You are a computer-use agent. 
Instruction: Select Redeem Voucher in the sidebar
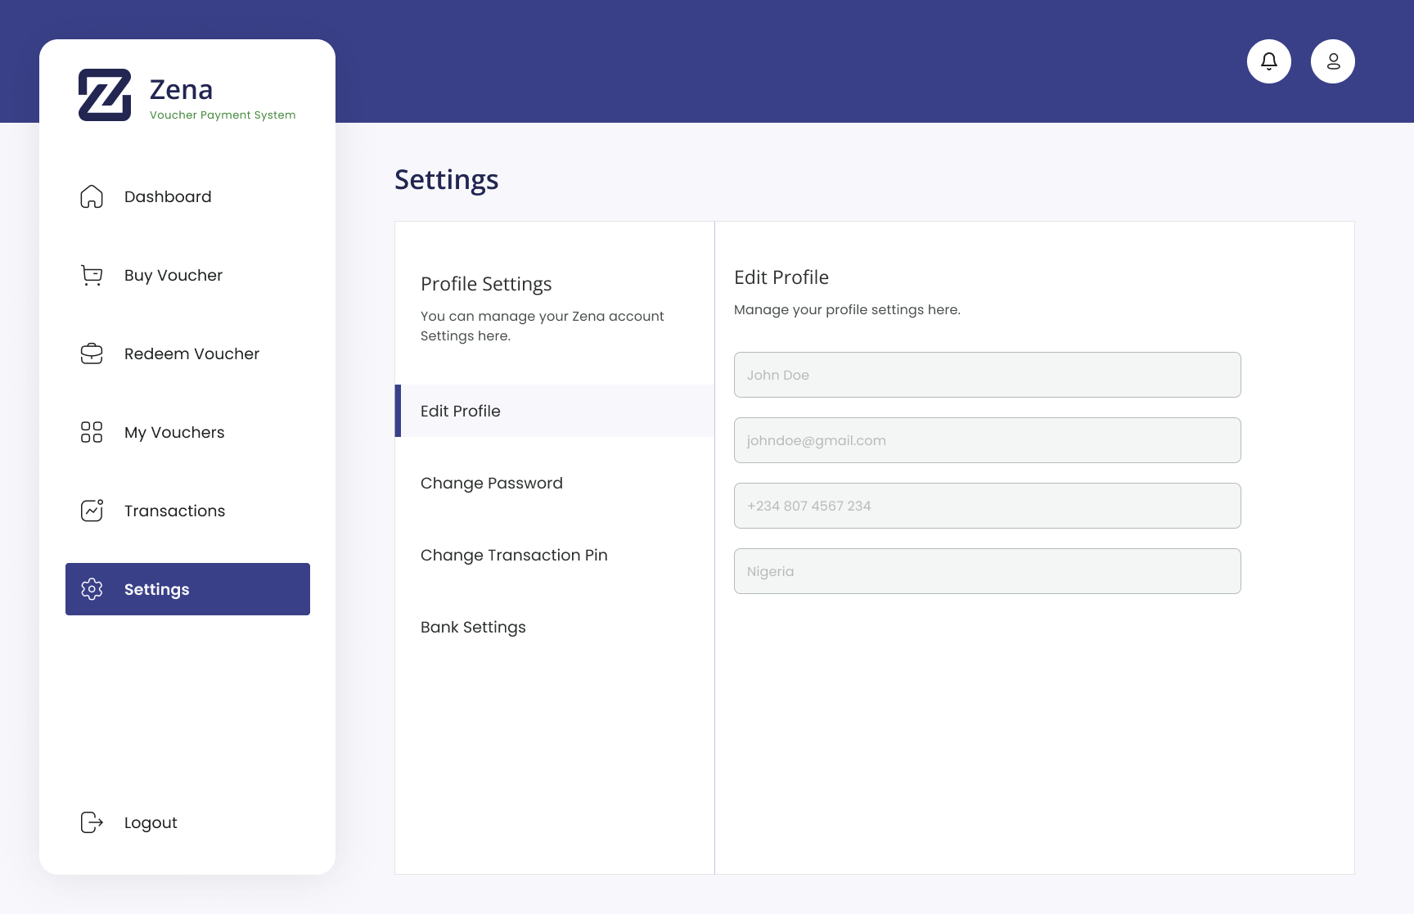click(191, 353)
